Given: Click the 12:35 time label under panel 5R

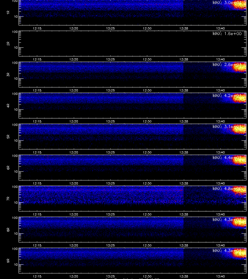Looking at the screenshot, I should pos(184,152).
